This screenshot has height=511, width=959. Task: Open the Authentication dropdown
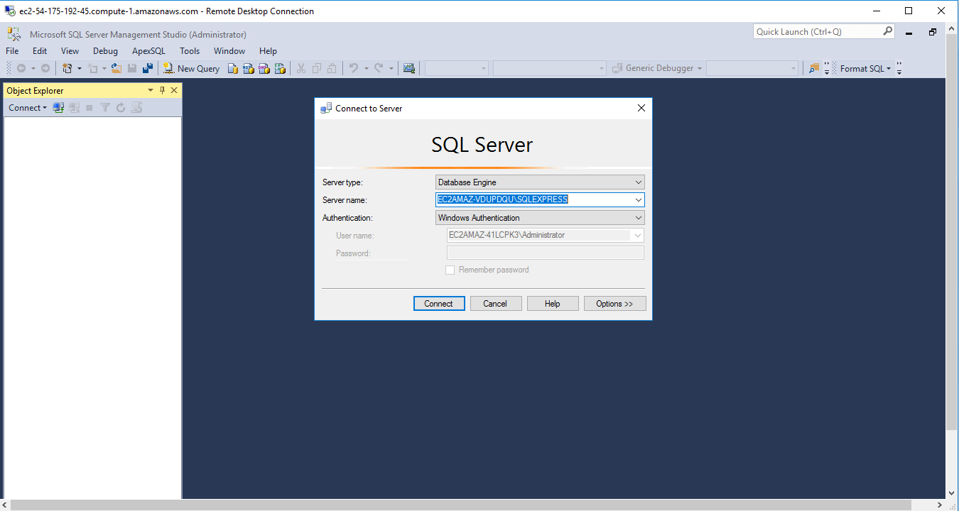click(x=637, y=217)
